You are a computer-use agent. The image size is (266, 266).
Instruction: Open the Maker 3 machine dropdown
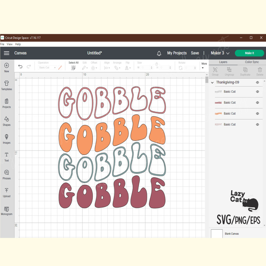[220, 53]
